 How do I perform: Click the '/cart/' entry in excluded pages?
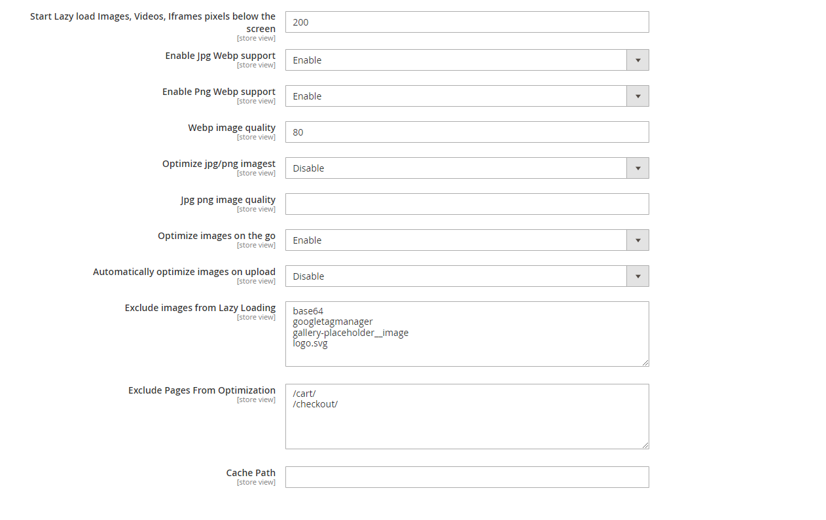pos(304,394)
